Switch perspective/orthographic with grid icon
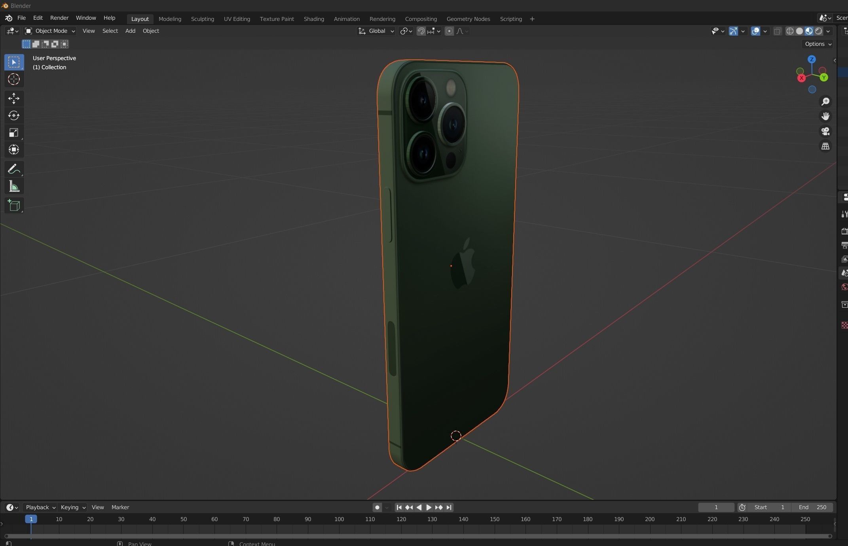Image resolution: width=848 pixels, height=546 pixels. pyautogui.click(x=825, y=146)
